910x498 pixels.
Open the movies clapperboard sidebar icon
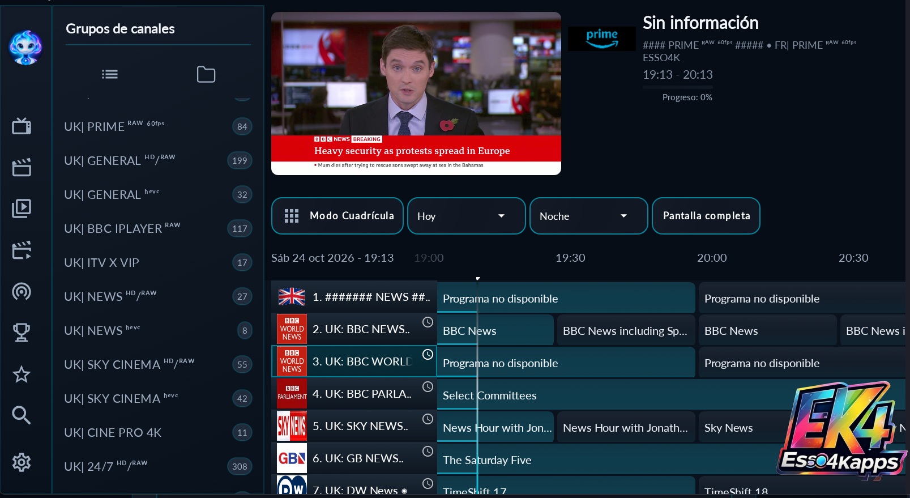(x=22, y=167)
